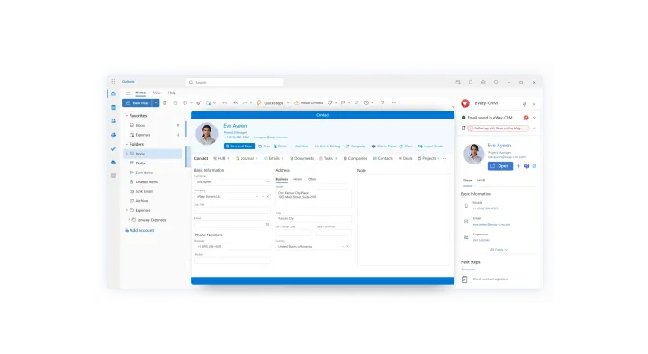The height and width of the screenshot is (354, 648).
Task: Click the mail icon beside the Teams icon
Action: (x=535, y=166)
